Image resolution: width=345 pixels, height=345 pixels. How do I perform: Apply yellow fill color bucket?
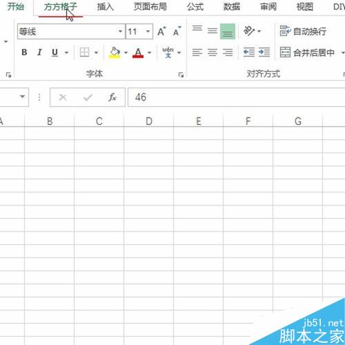(x=115, y=52)
